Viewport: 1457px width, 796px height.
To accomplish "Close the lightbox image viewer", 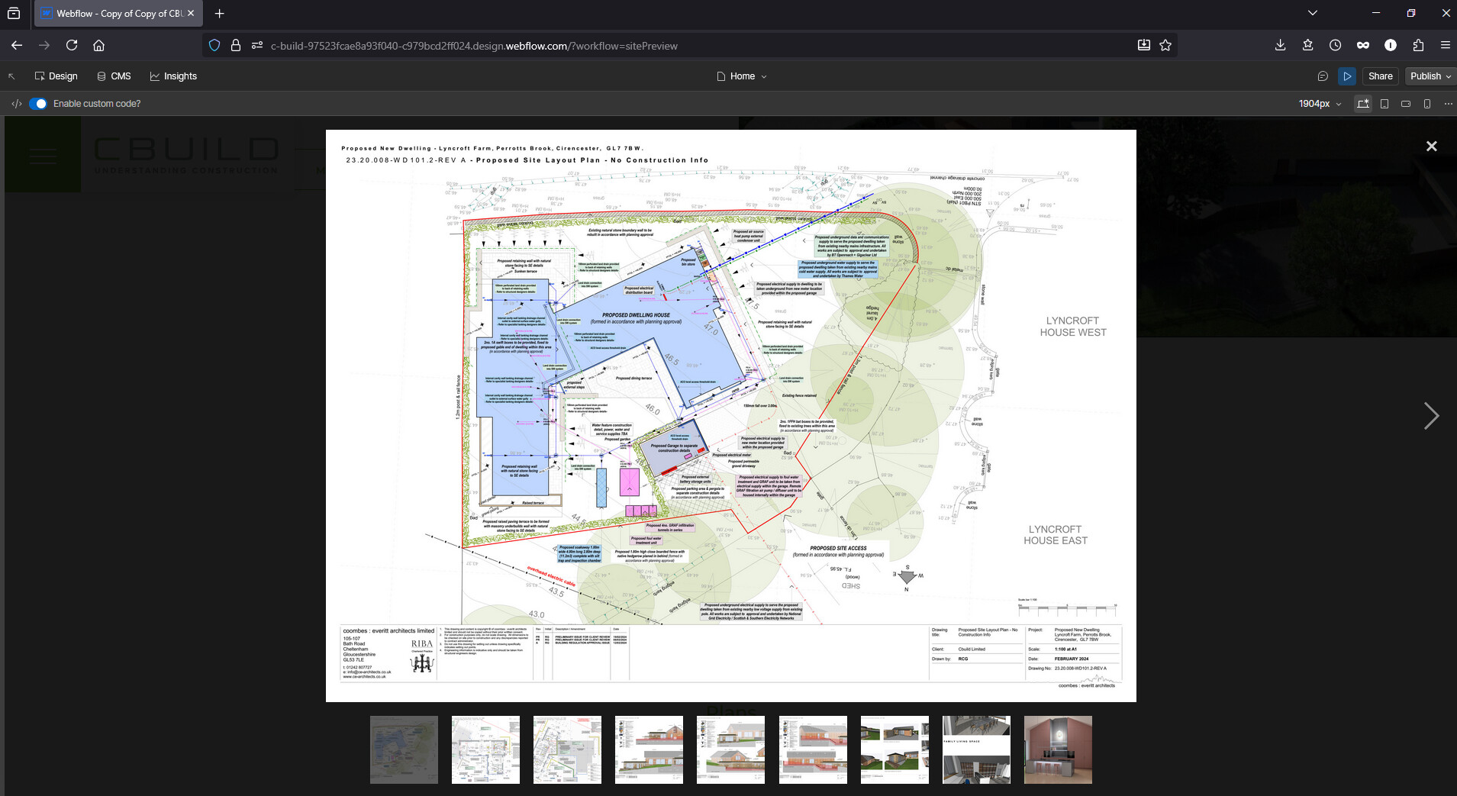I will tap(1432, 146).
